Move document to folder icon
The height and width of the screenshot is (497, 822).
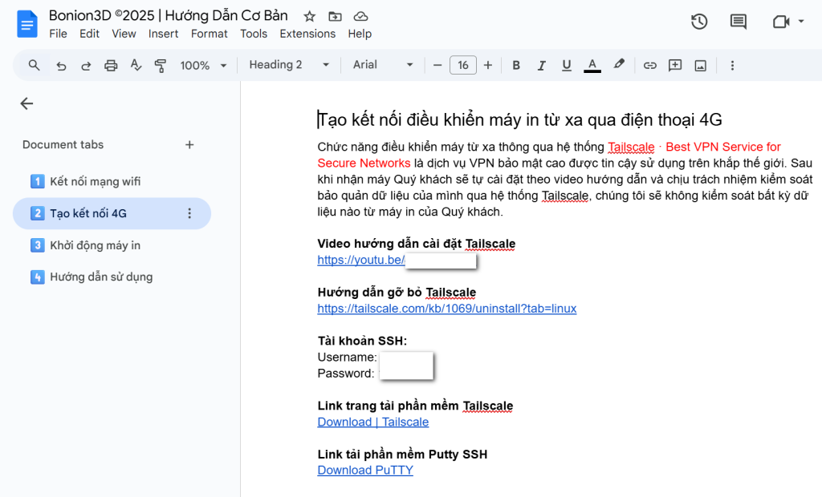coord(335,16)
